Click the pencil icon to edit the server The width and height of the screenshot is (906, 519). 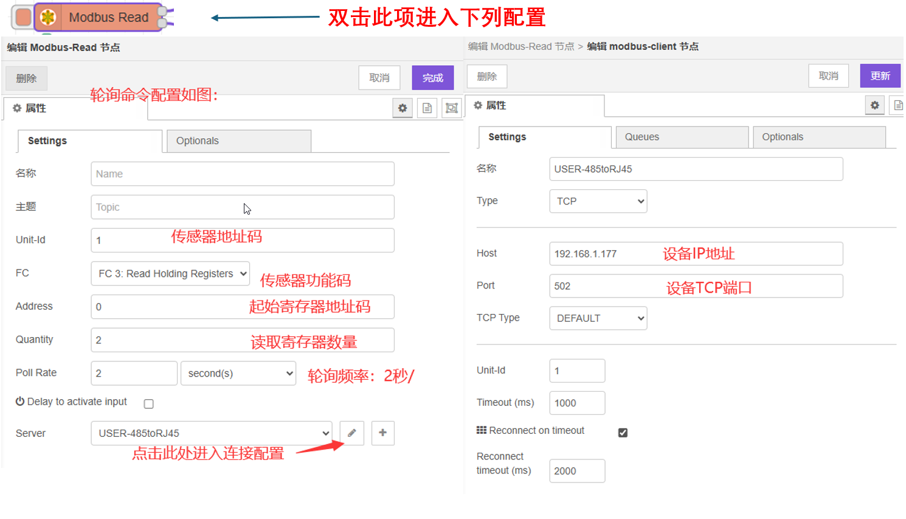[351, 433]
